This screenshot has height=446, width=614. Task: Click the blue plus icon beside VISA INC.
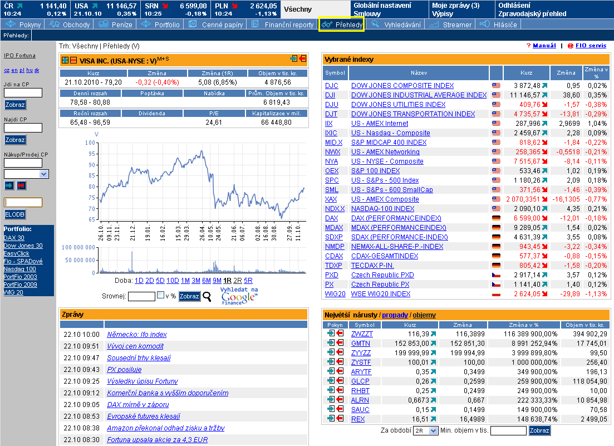(x=65, y=60)
